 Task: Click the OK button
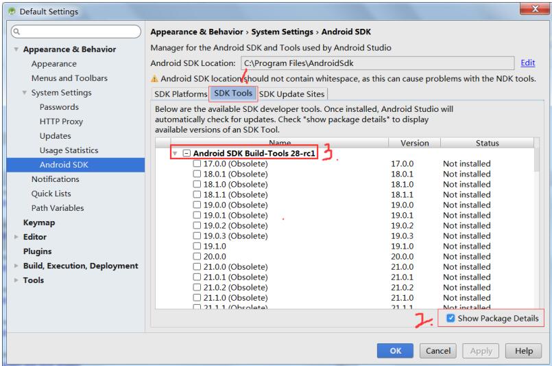click(x=395, y=351)
